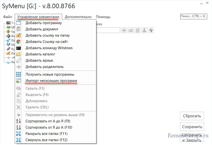Click the command prompt icon for Добавить команду Windows
The height and width of the screenshot is (145, 212).
[19, 48]
